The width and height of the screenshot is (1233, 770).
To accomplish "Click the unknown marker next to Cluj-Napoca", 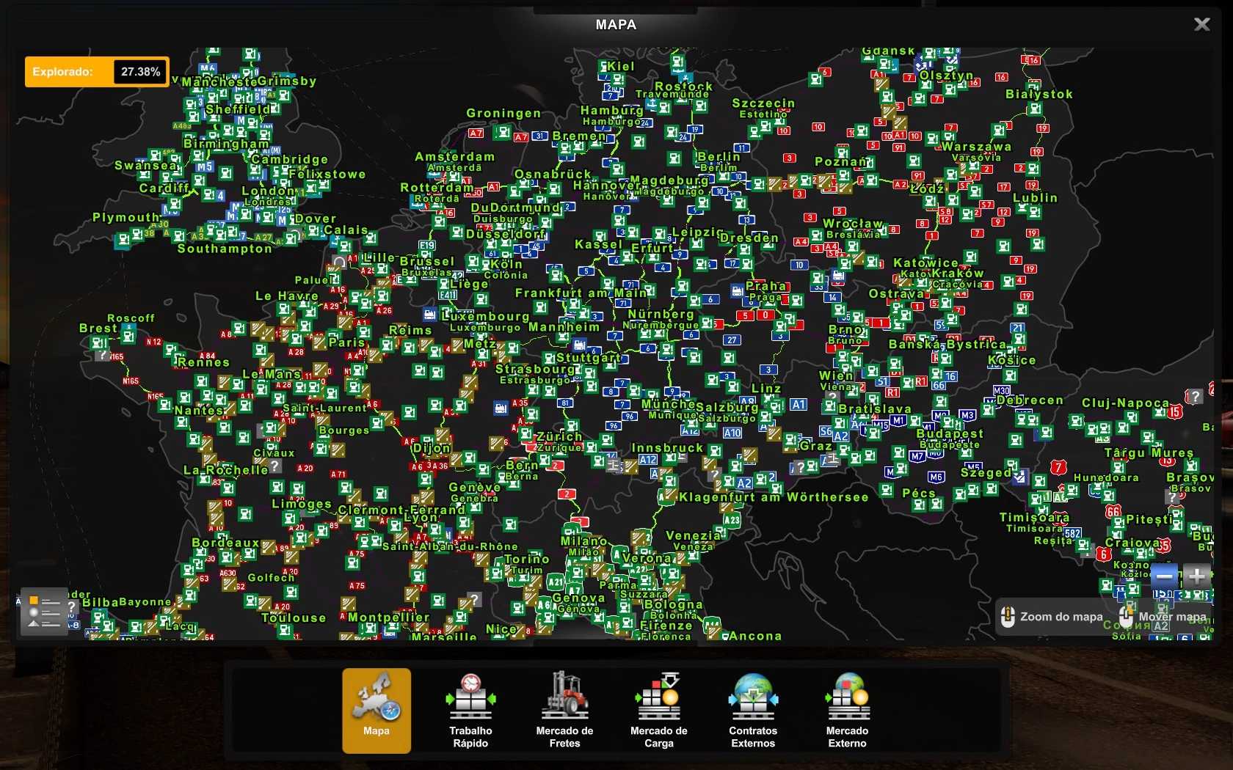I will (1195, 397).
